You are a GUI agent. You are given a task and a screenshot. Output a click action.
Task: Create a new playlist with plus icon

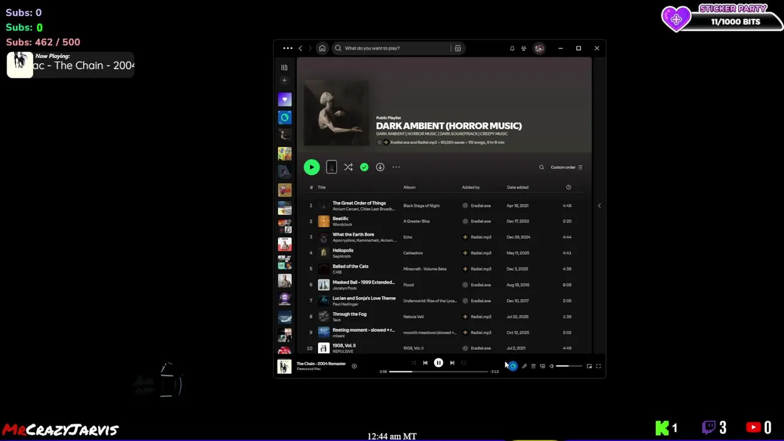pos(284,80)
